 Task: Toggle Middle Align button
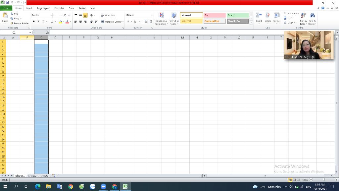coord(80,15)
